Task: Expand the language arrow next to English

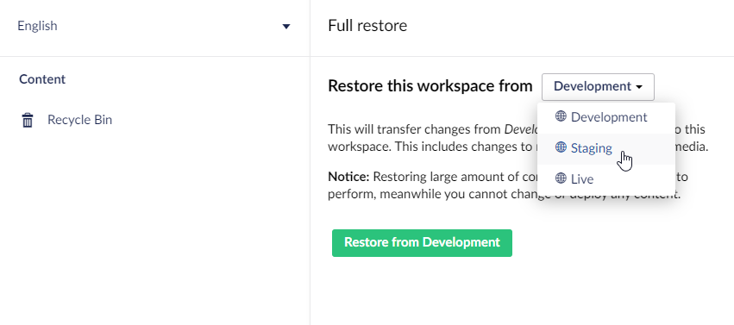Action: click(x=286, y=26)
